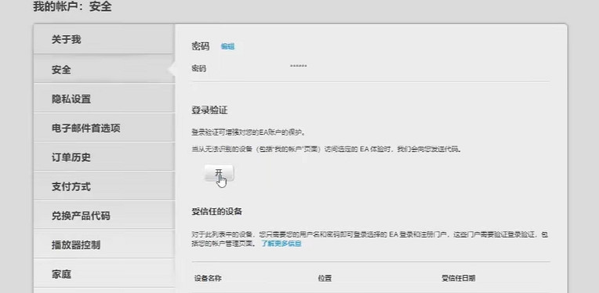Select the 安全 sidebar tab

pos(104,70)
